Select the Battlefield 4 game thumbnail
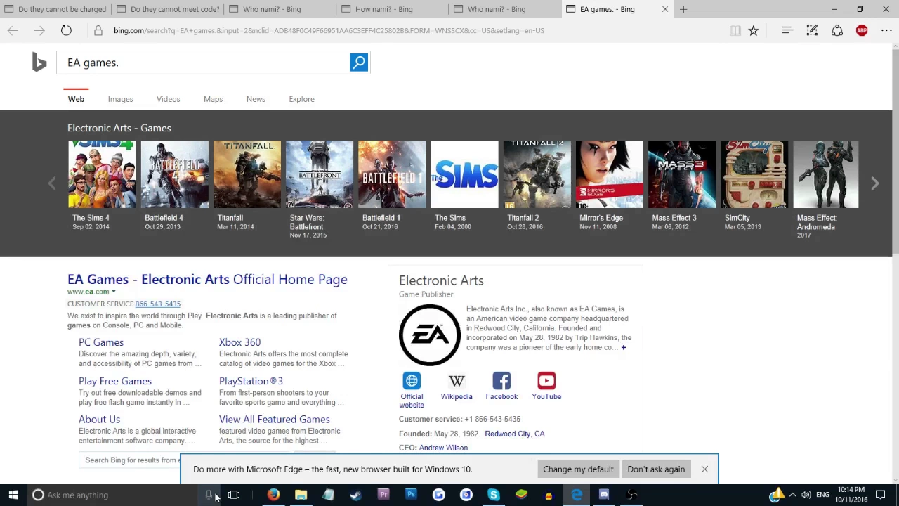This screenshot has height=506, width=899. (x=175, y=174)
